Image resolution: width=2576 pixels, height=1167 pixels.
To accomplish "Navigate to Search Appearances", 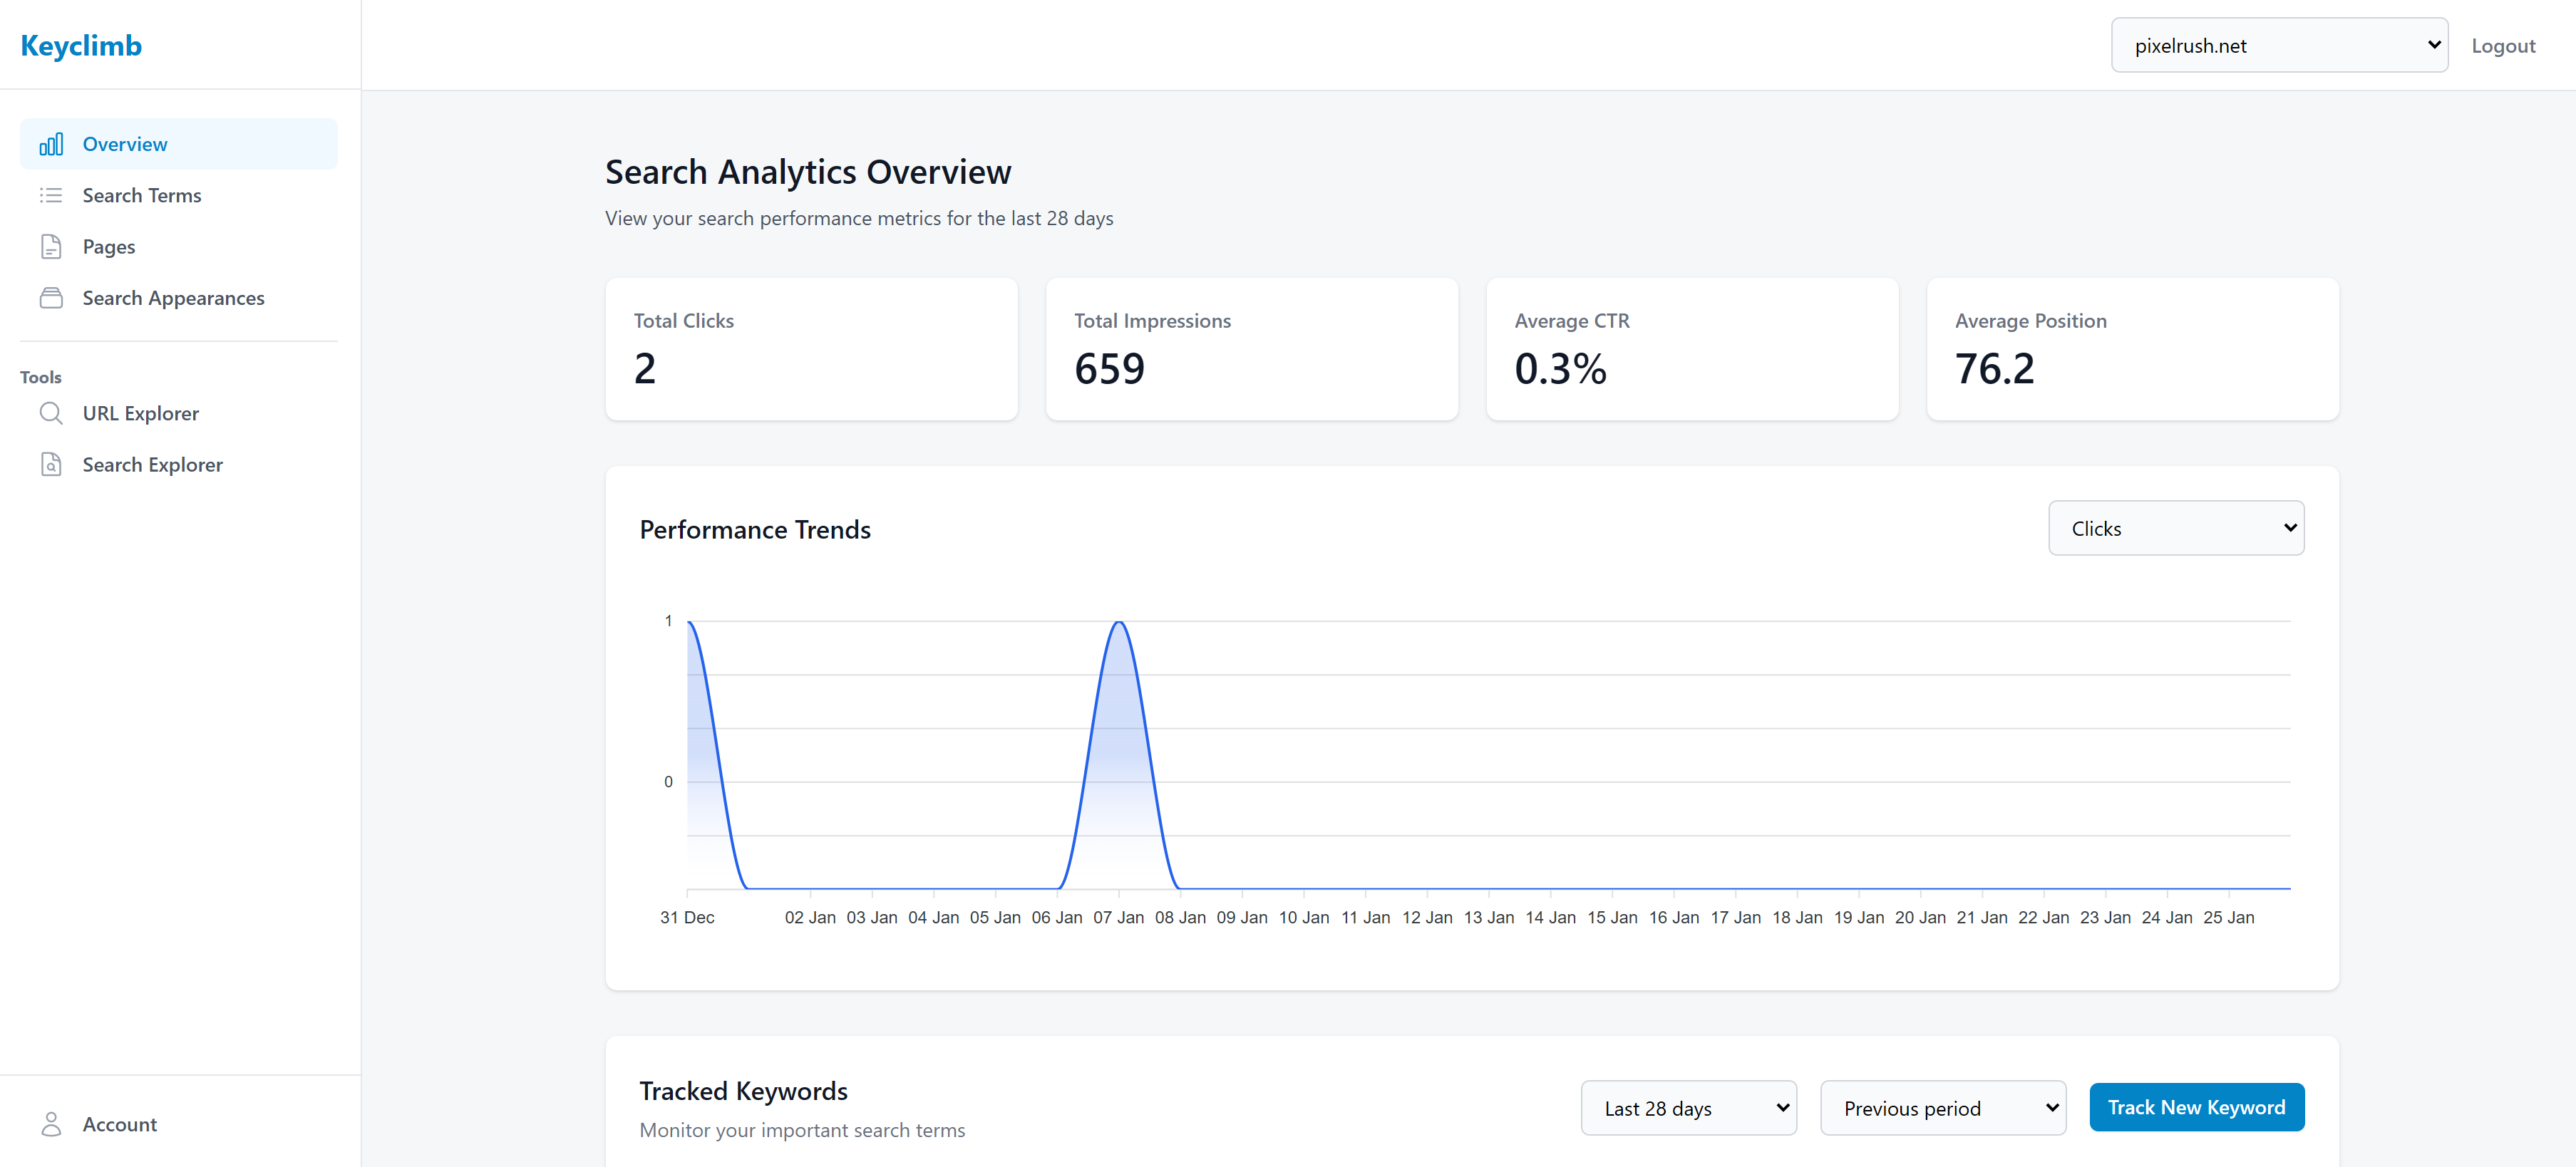I will pos(179,298).
